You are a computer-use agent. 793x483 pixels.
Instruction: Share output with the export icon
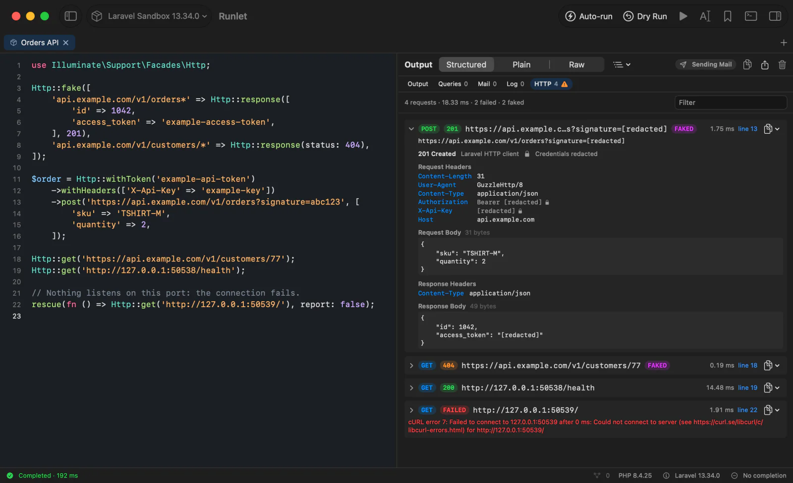click(x=765, y=64)
